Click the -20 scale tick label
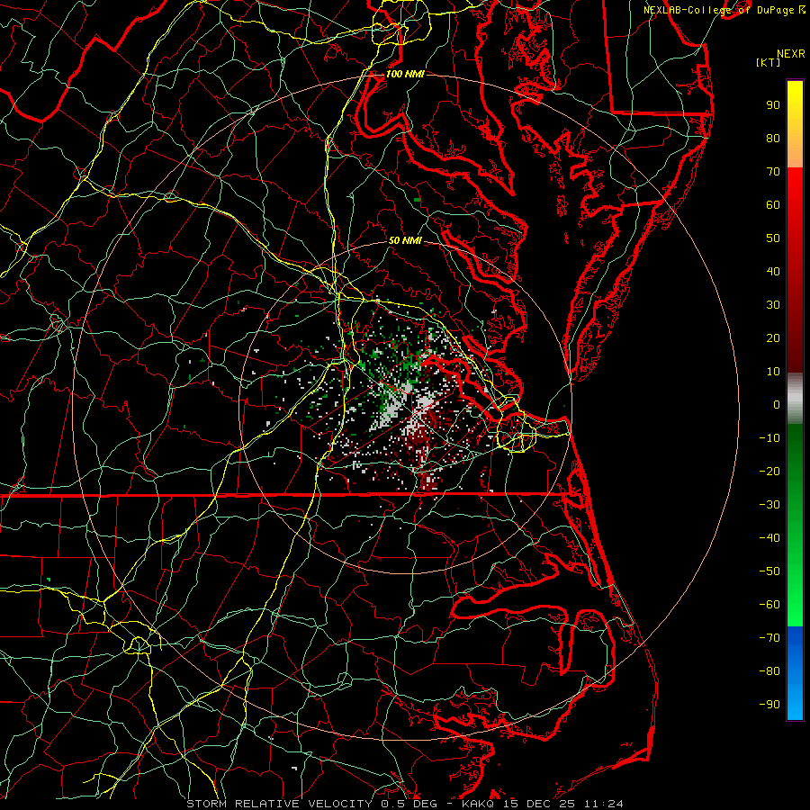 769,472
